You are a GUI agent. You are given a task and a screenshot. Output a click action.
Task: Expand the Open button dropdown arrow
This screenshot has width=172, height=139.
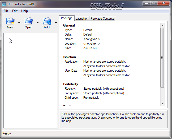pos(37,23)
